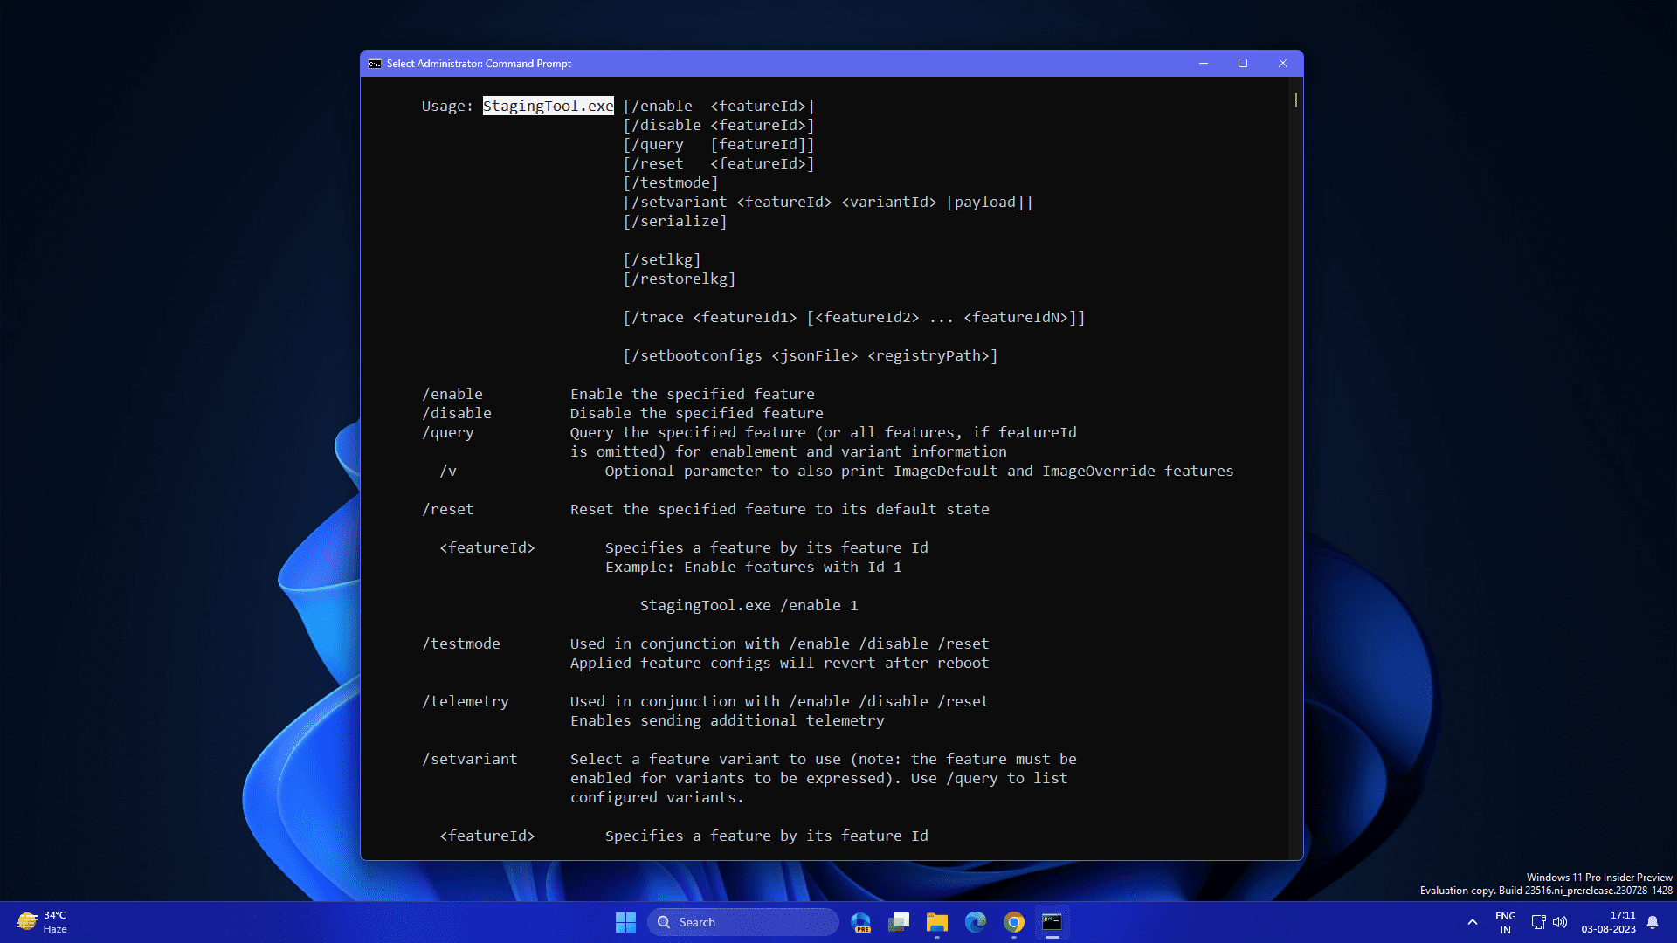Open the Photos app from the taskbar

coord(898,922)
